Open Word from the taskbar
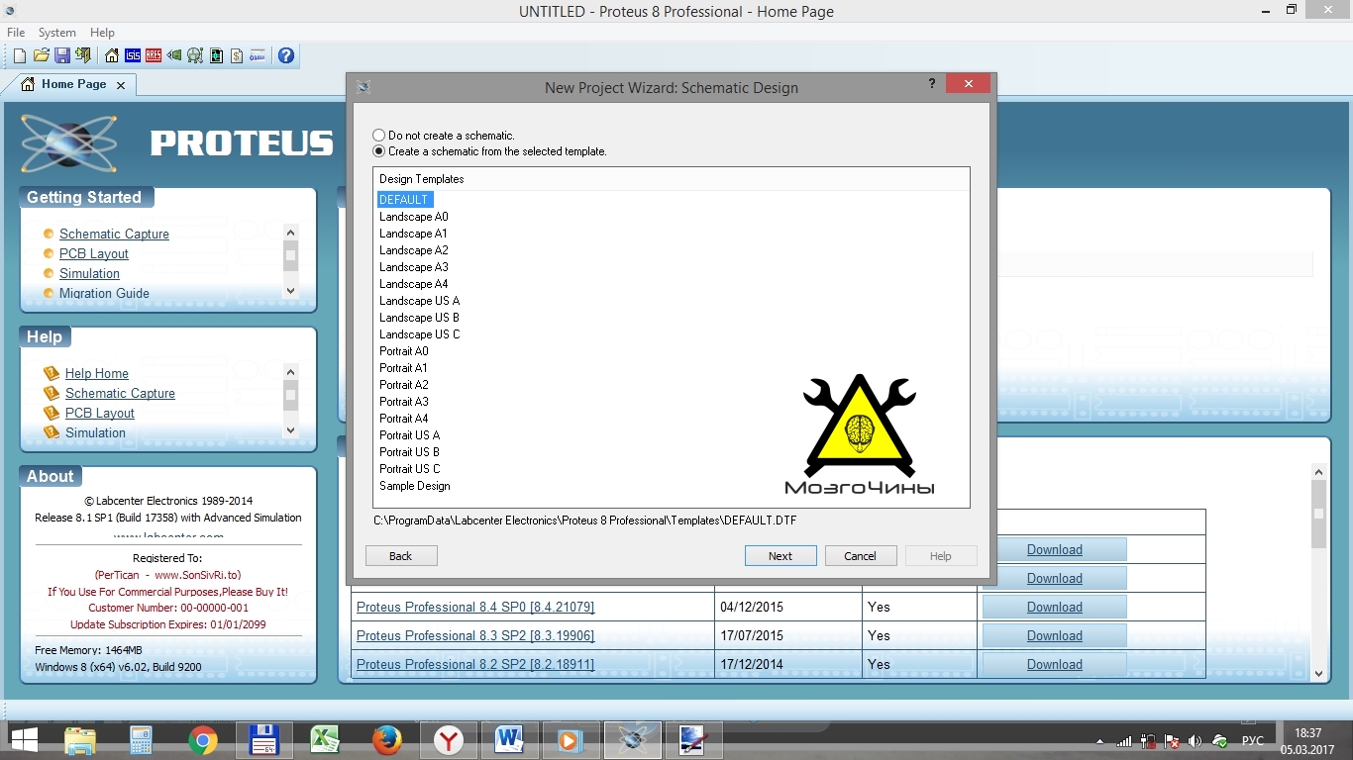Image resolution: width=1353 pixels, height=760 pixels. pyautogui.click(x=509, y=739)
